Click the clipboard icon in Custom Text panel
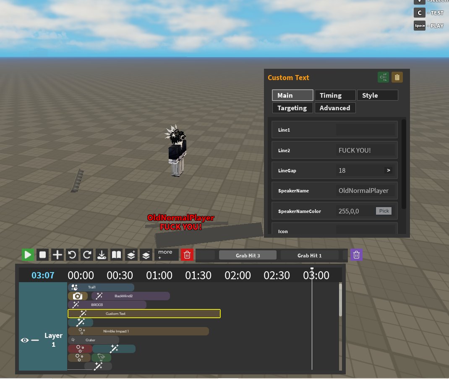The image size is (449, 379). coord(397,77)
